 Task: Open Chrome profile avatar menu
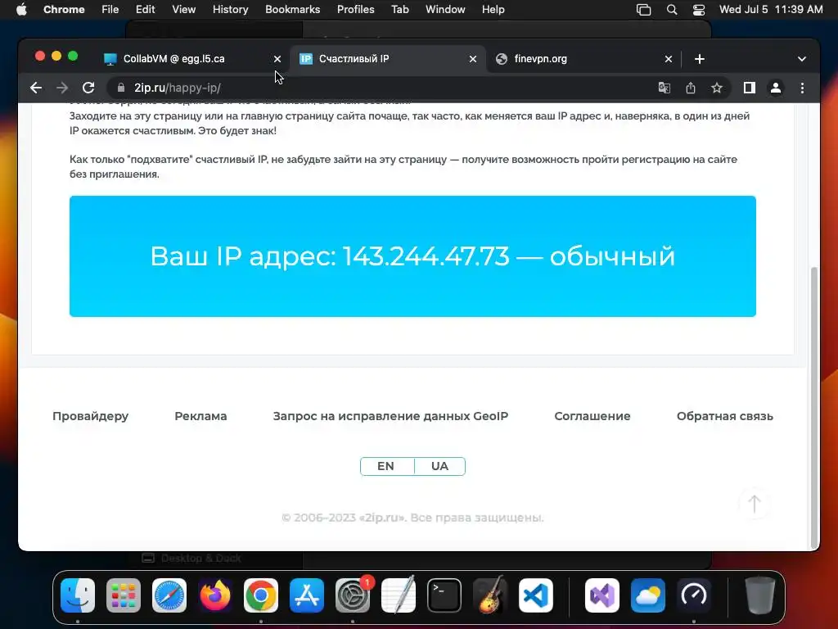tap(776, 88)
